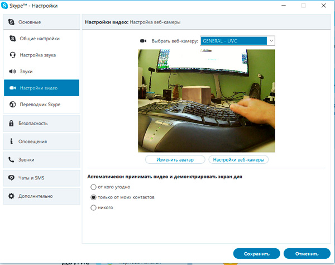
Task: Click the speaker icon next to Звуки
Action: 13,72
